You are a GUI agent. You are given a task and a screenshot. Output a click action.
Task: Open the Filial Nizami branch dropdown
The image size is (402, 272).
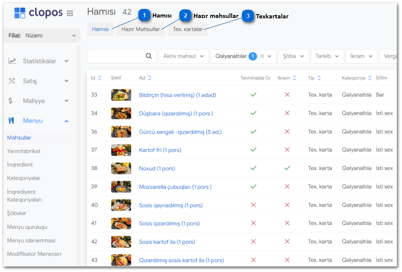42,35
